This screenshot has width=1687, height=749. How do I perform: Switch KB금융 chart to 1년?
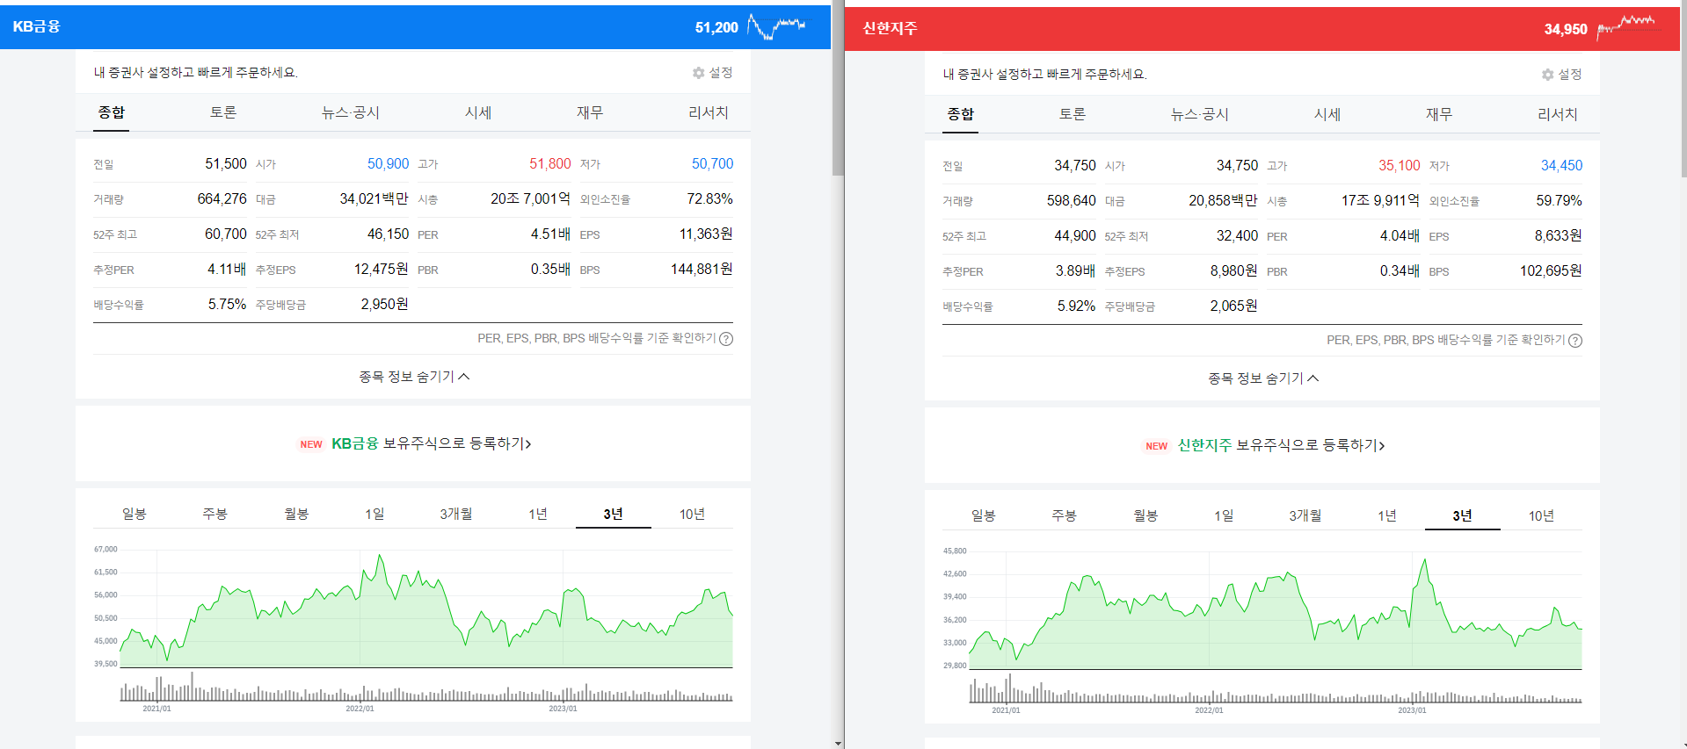(x=538, y=514)
